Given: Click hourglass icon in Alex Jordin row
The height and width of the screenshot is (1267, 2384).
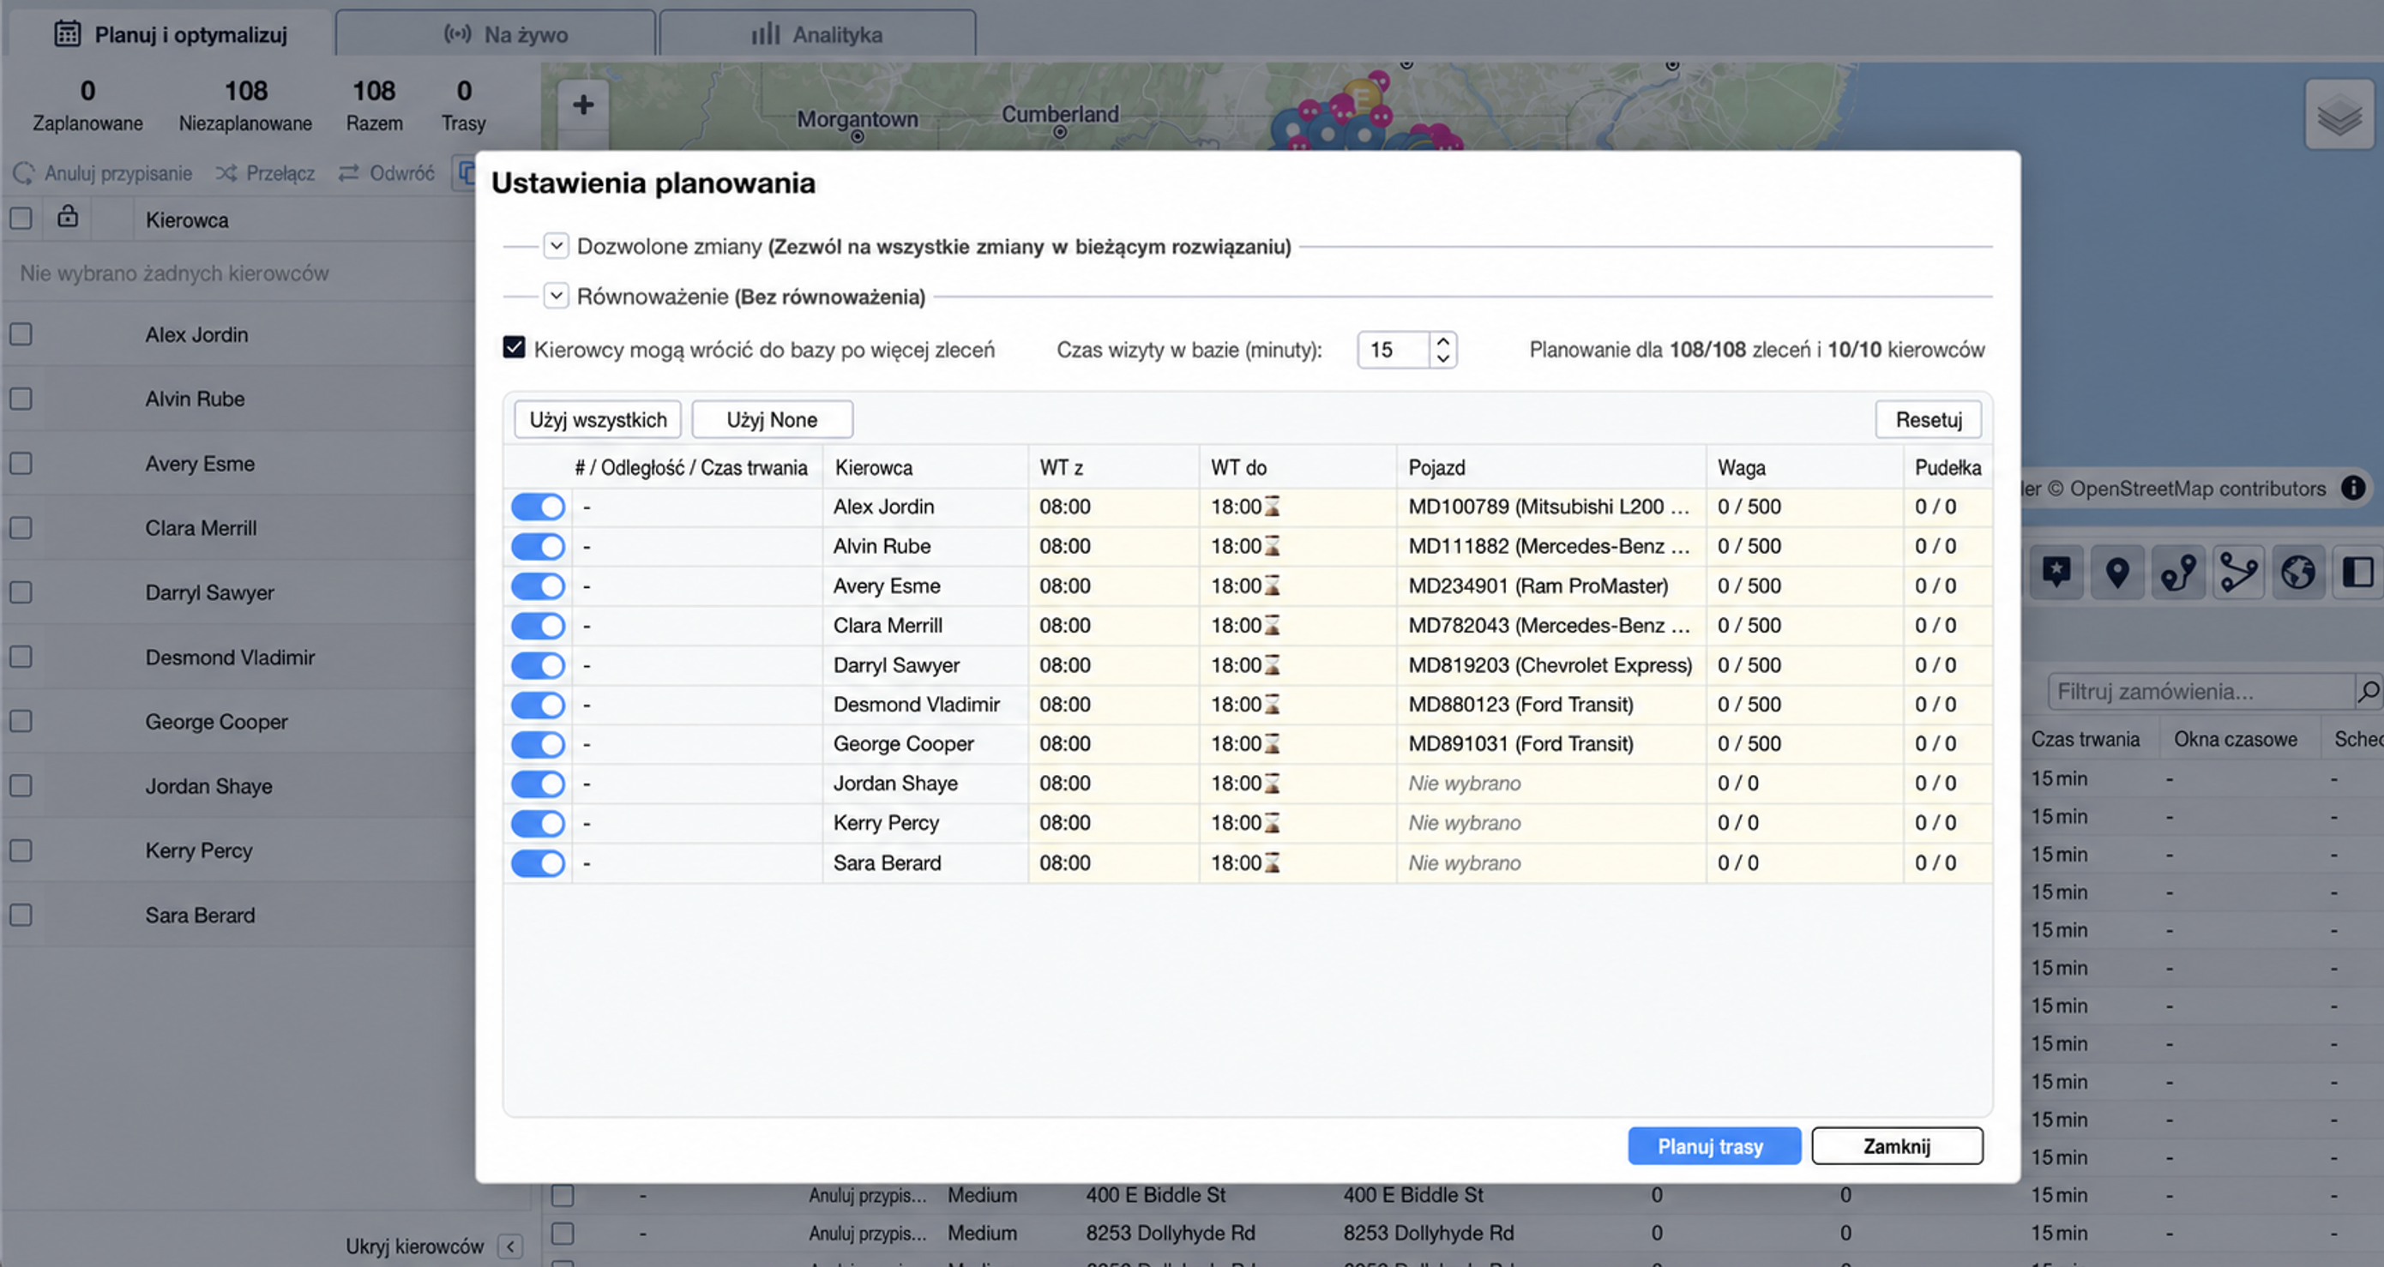Looking at the screenshot, I should click(1273, 507).
